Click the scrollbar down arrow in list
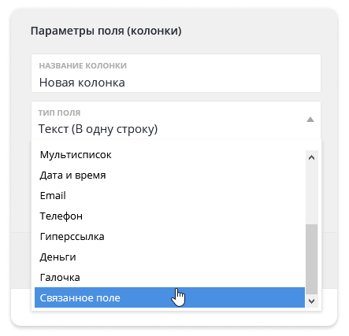The width and height of the screenshot is (349, 336). point(312,301)
